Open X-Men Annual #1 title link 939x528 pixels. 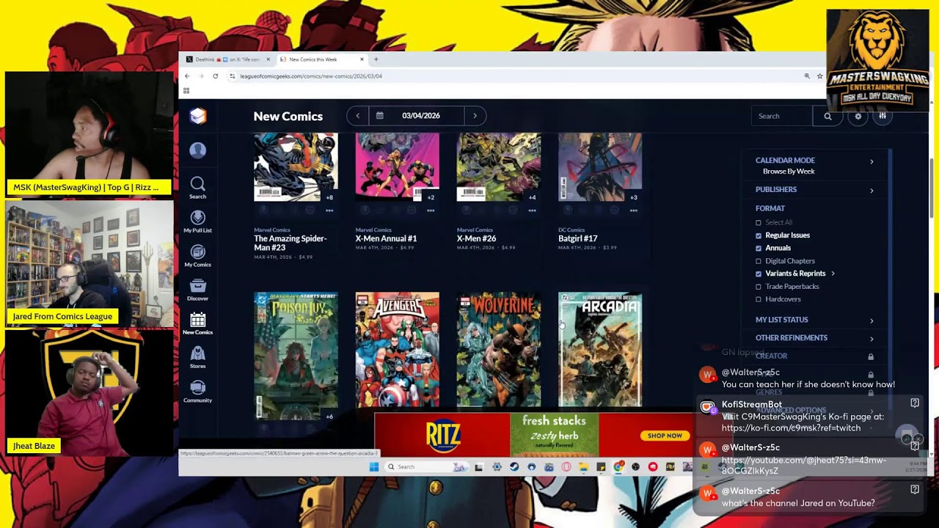click(386, 238)
